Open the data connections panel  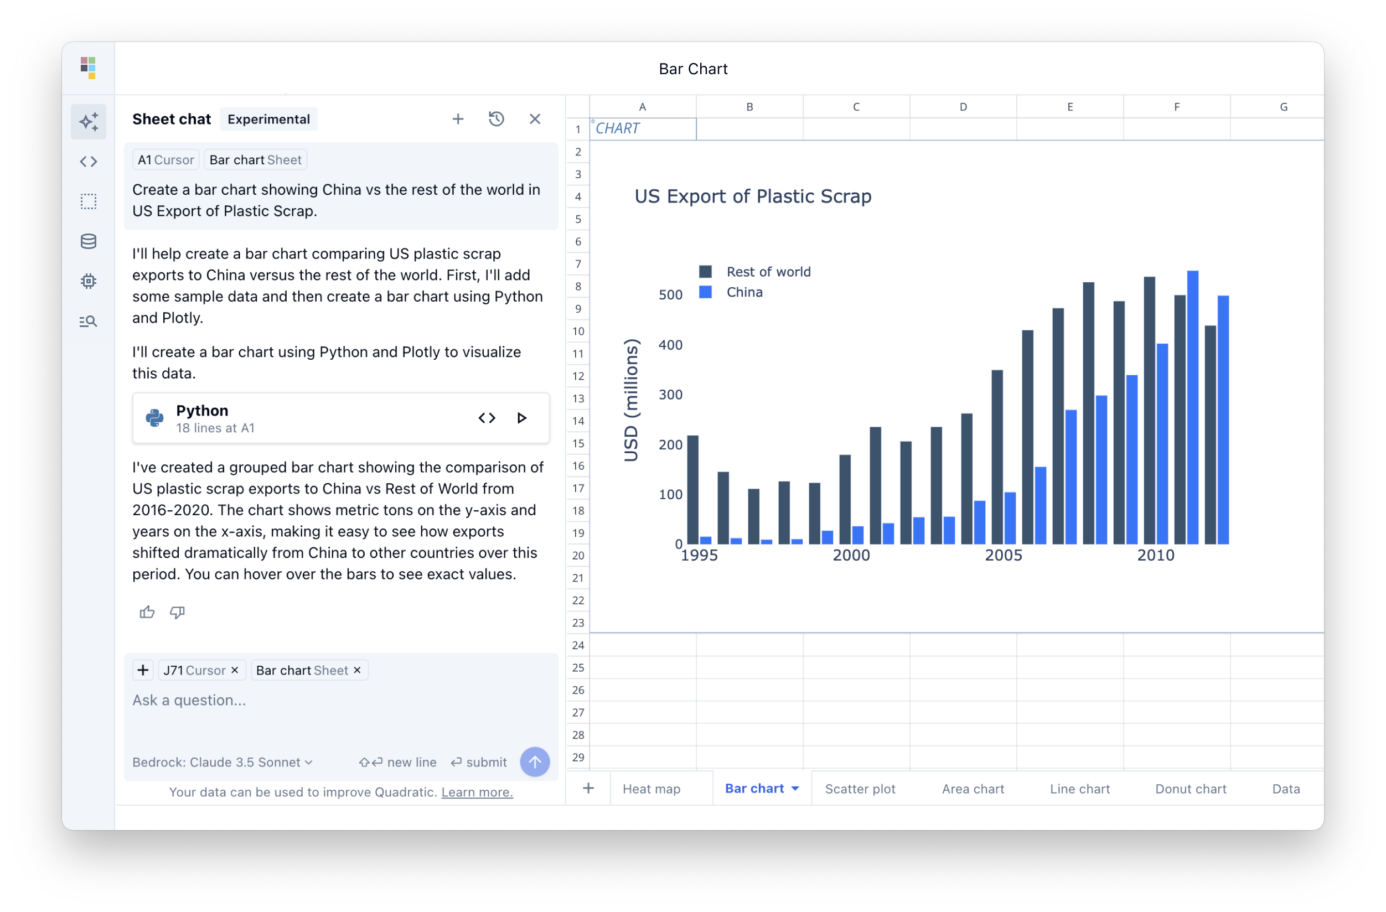[x=89, y=241]
